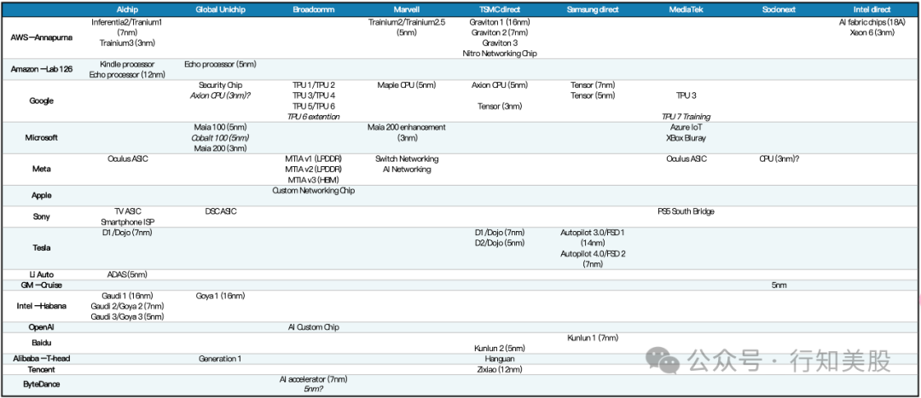The height and width of the screenshot is (398, 921).
Task: Select the Samsung direct column header
Action: click(x=594, y=9)
